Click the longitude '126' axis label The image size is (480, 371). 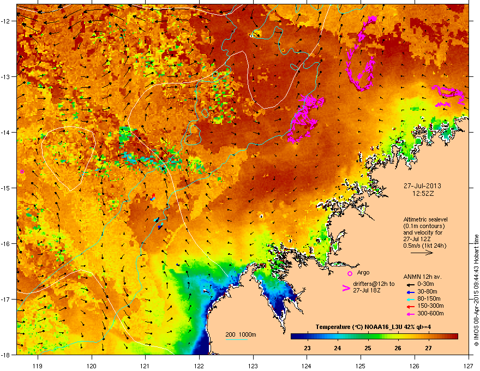(415, 366)
